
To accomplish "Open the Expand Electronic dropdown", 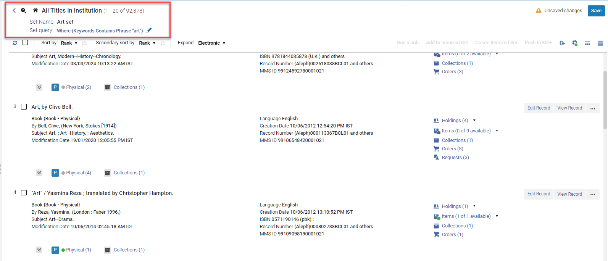I will [x=212, y=43].
